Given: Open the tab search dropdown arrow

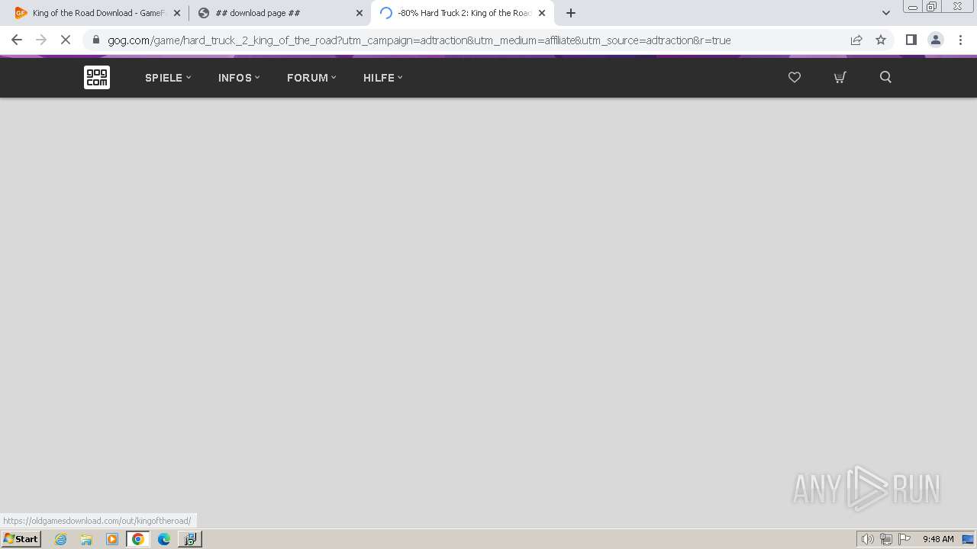Looking at the screenshot, I should coord(886,13).
